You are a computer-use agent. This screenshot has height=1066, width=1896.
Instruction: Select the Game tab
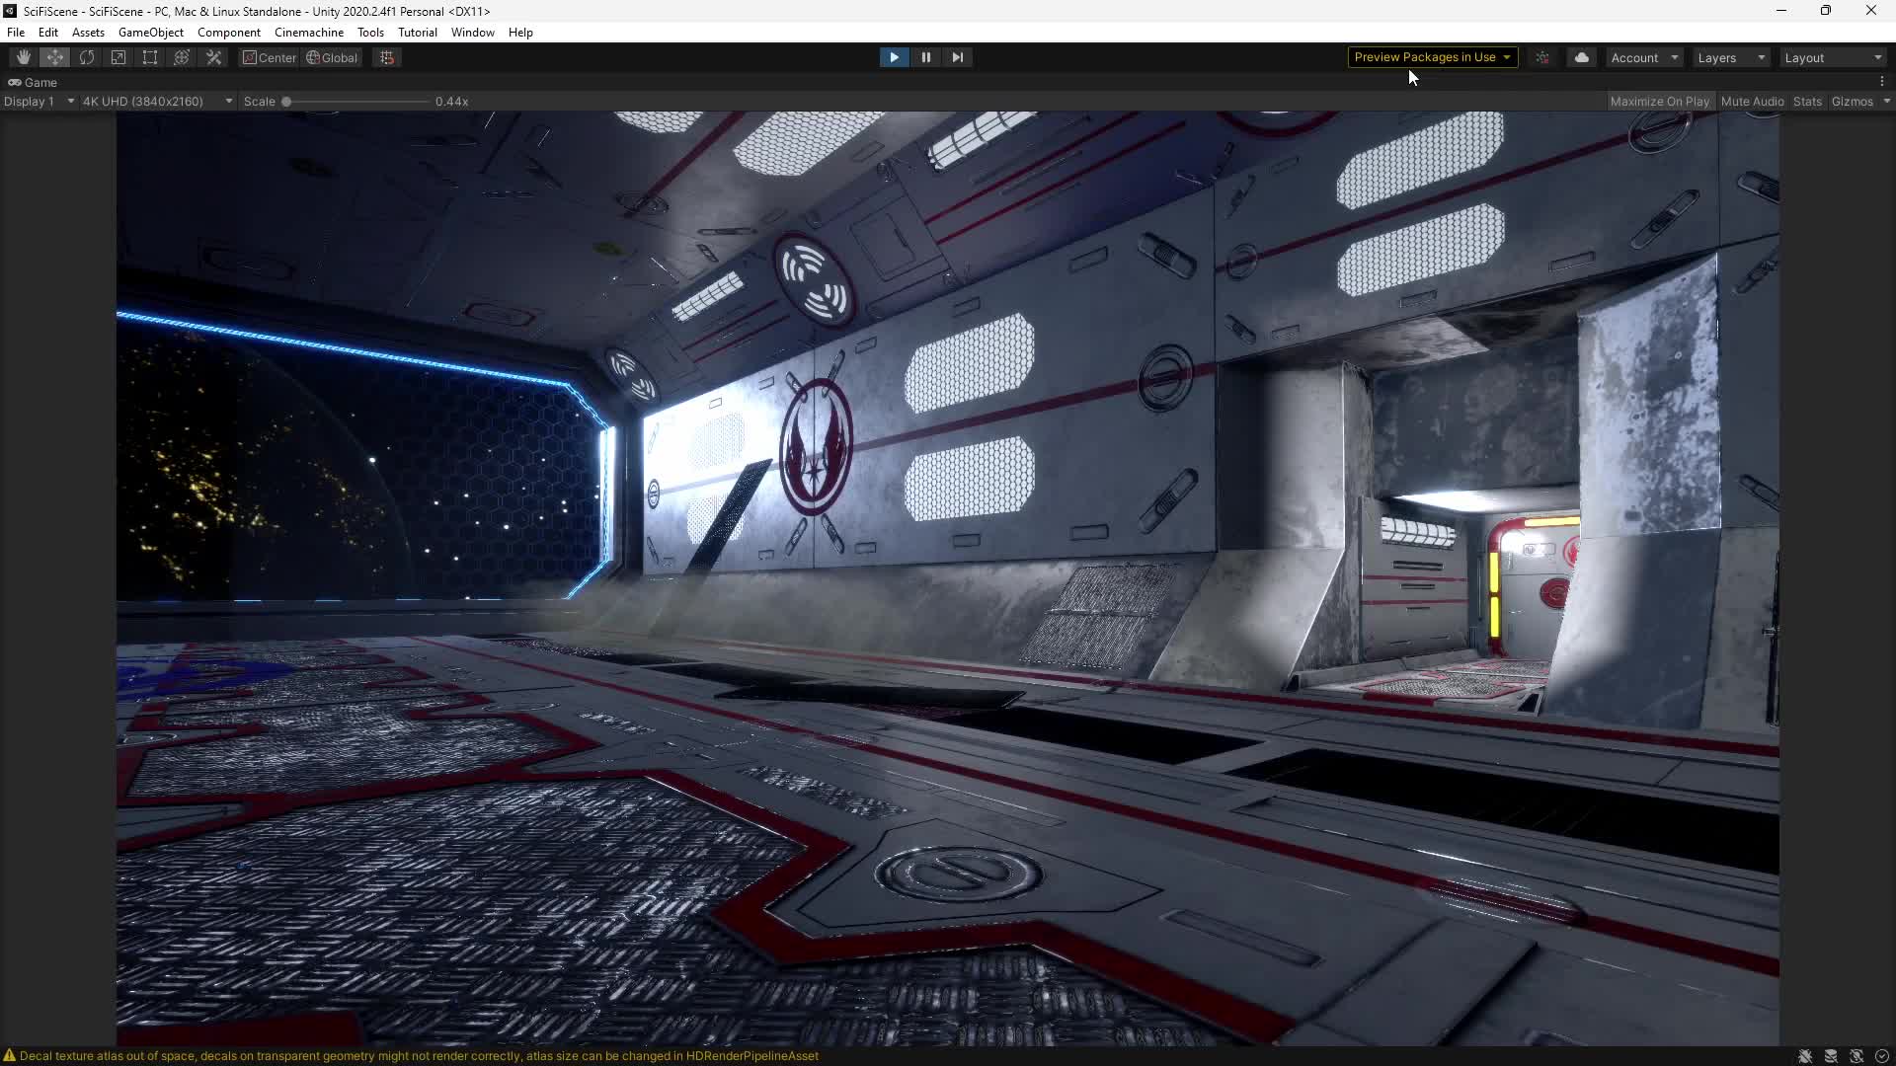(x=34, y=83)
